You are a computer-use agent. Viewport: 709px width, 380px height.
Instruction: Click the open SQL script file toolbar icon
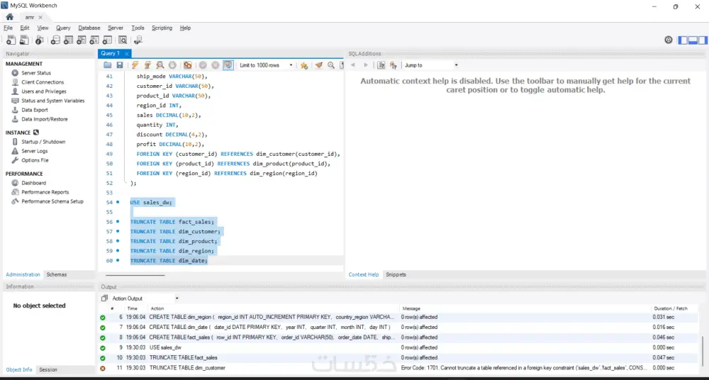[x=24, y=40]
